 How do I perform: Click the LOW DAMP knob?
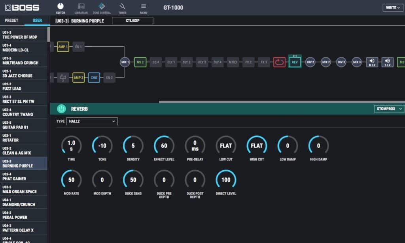click(x=288, y=146)
